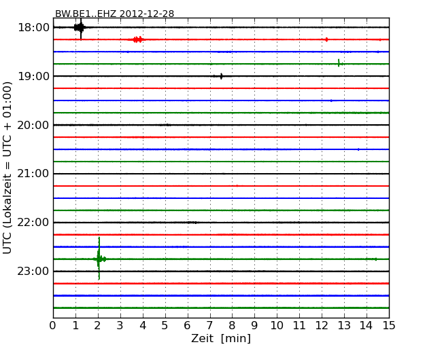Click the x-axis tick label 0
This screenshot has height=353, width=442.
[x=53, y=325]
